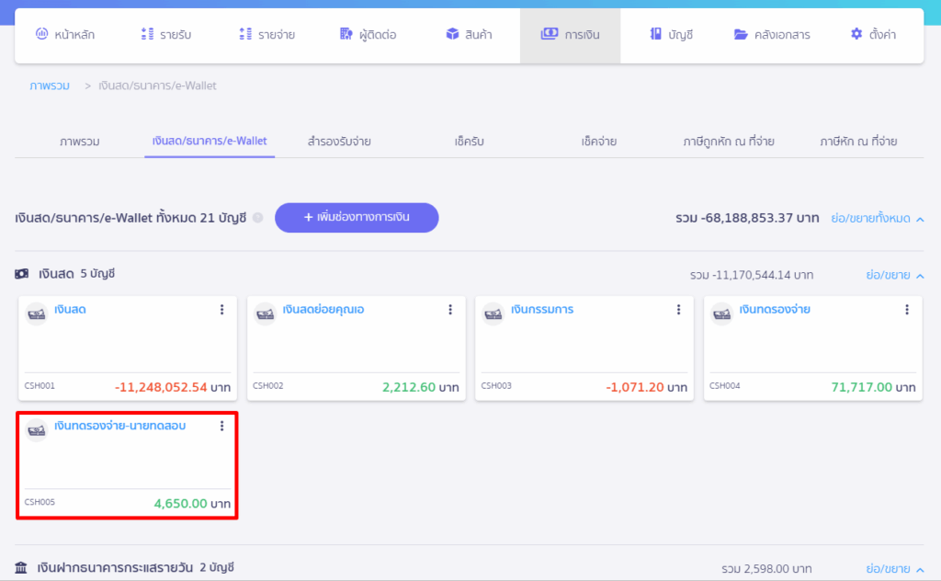Collapse the เงินสด section using ย่อ/ขยาย

tap(894, 275)
